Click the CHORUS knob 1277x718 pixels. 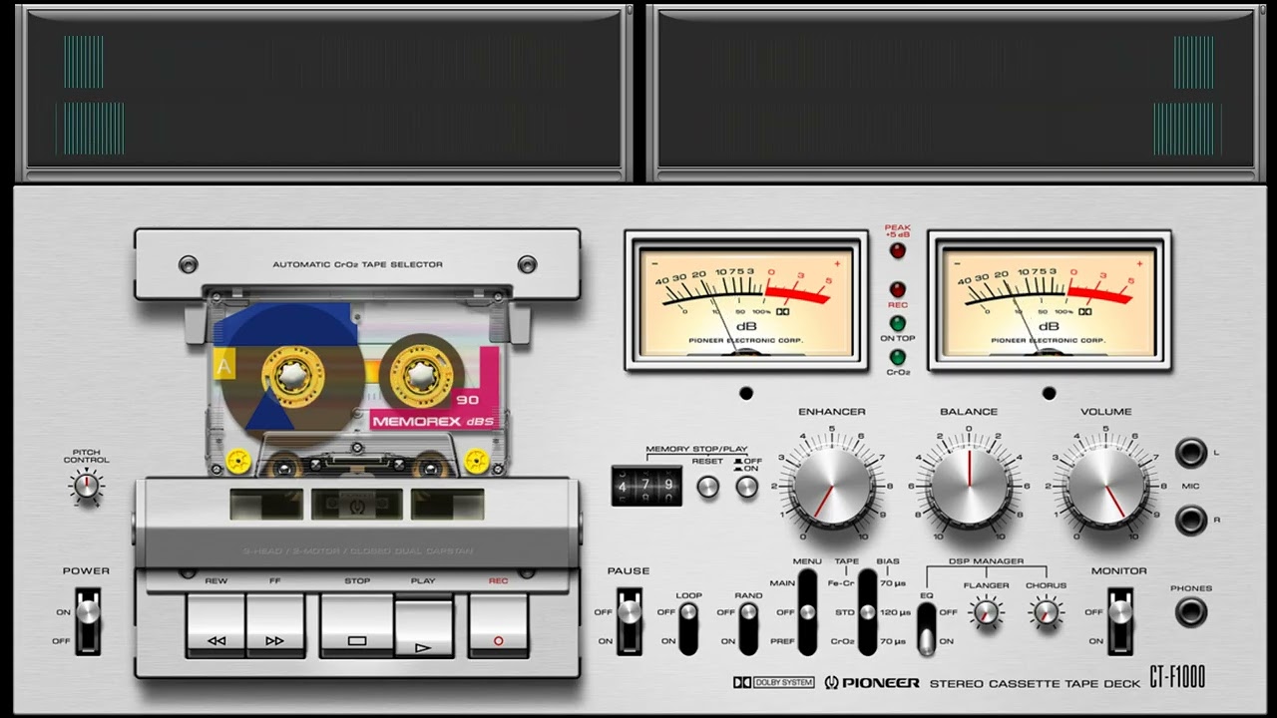point(1046,611)
